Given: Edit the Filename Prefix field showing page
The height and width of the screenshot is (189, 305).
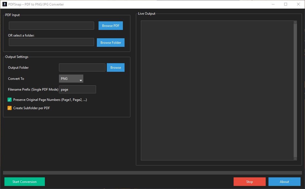Looking at the screenshot, I should (x=77, y=89).
